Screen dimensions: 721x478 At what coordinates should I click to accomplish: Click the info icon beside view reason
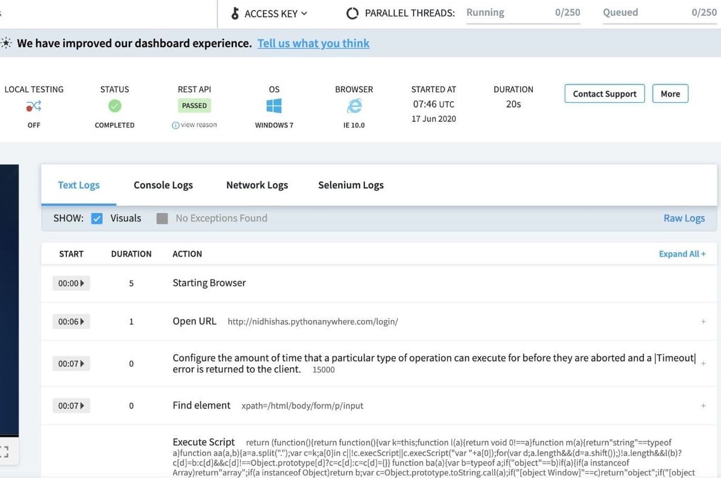tap(175, 126)
